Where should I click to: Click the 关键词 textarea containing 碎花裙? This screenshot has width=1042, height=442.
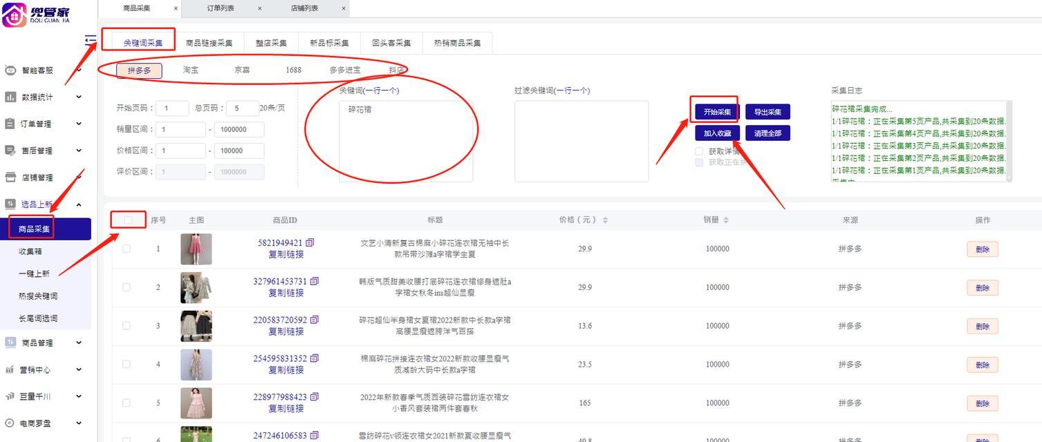click(406, 142)
